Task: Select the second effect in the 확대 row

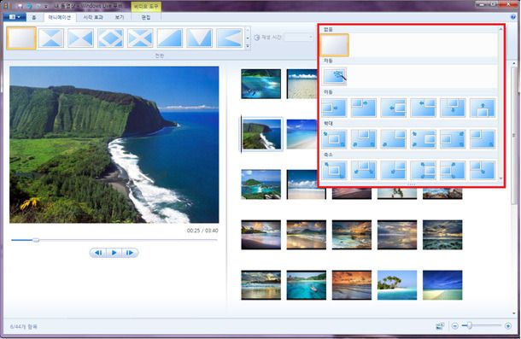Action: pyautogui.click(x=364, y=139)
